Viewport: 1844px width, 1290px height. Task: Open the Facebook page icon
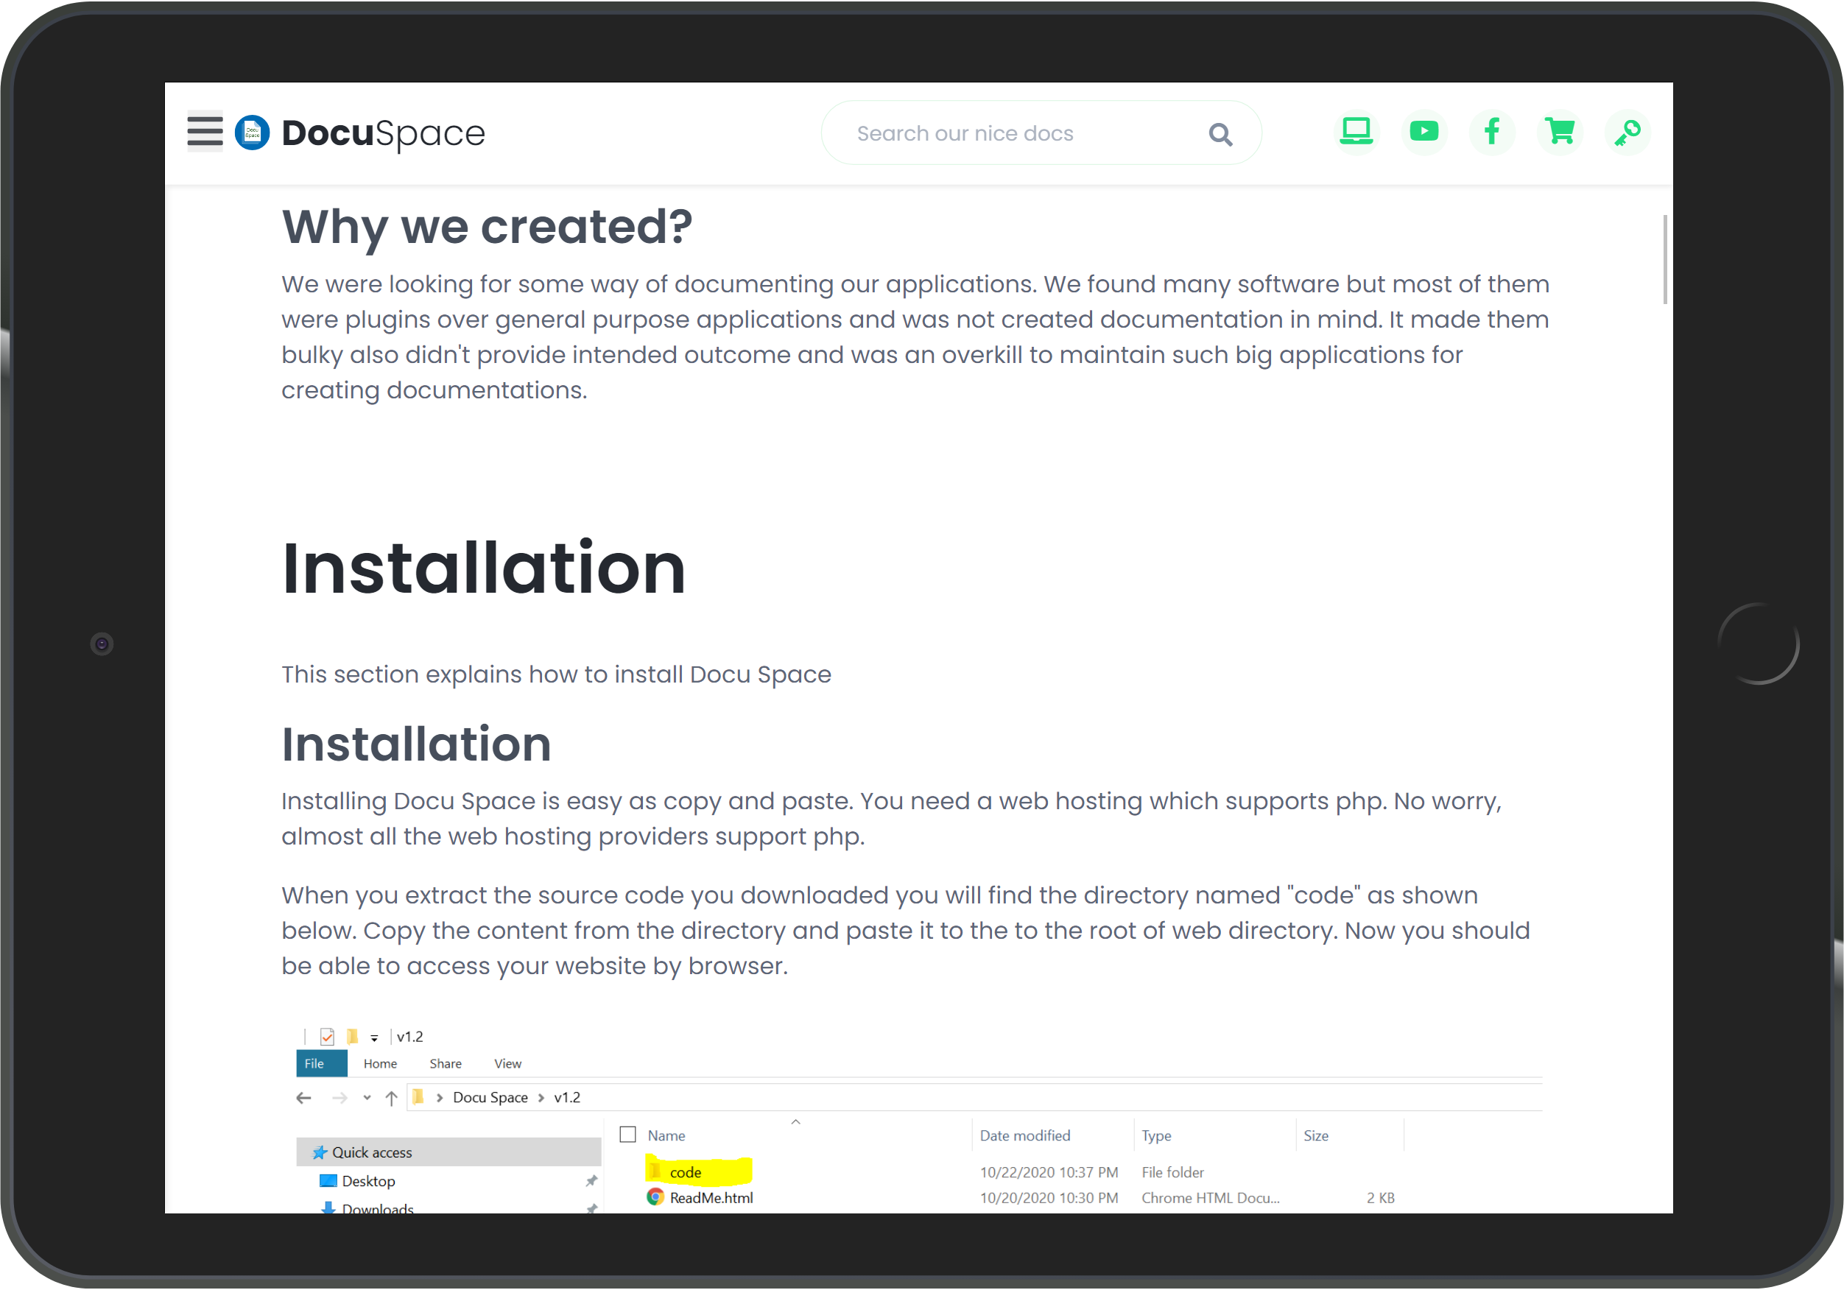point(1491,132)
